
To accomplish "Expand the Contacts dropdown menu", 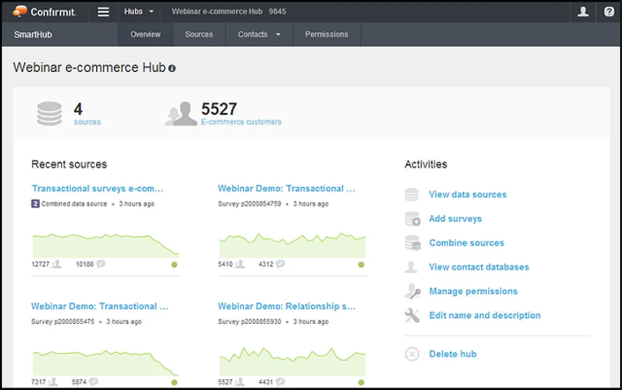I will [x=259, y=34].
